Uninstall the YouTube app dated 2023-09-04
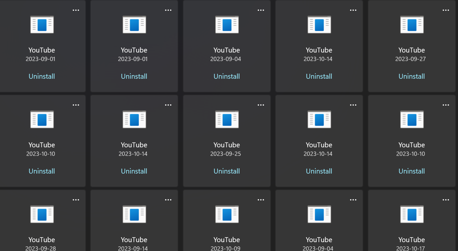The image size is (458, 251). tap(227, 76)
